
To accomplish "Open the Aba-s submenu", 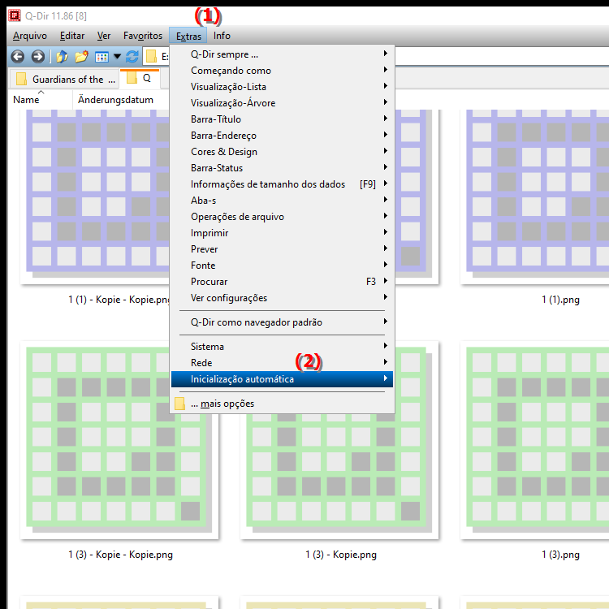I will click(282, 201).
